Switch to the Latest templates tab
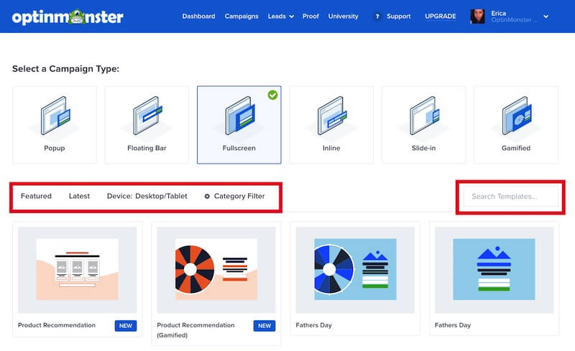This screenshot has height=351, width=575. pos(79,196)
